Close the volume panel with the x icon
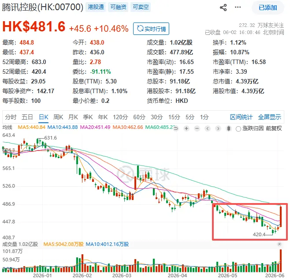Viewport: 290px width, 279px height. coord(279,244)
